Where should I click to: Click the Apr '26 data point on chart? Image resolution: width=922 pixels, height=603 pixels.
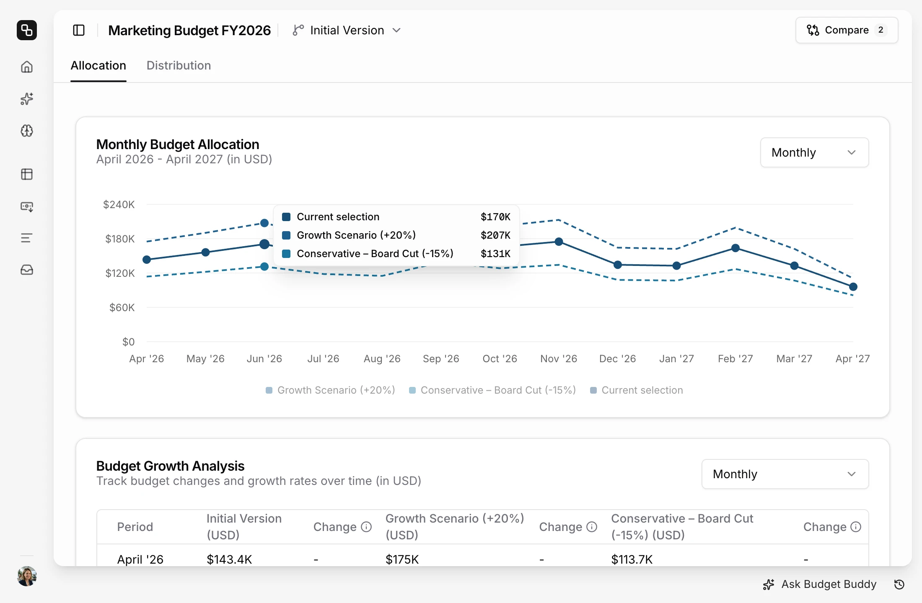pos(147,260)
